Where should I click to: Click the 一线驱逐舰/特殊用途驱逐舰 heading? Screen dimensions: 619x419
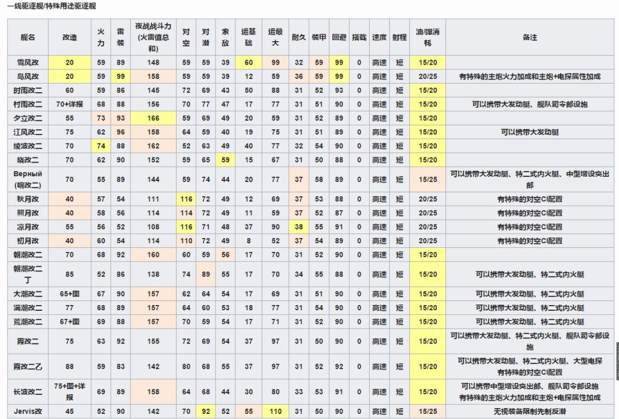click(52, 6)
